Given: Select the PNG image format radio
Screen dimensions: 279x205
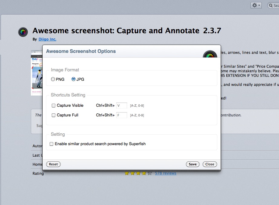Looking at the screenshot, I should (x=53, y=79).
